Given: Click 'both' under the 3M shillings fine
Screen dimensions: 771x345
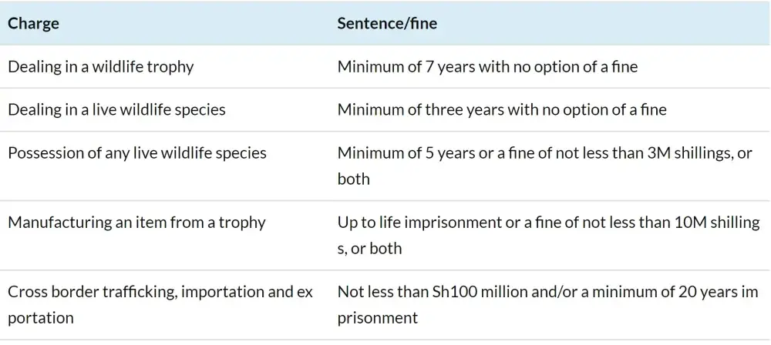Looking at the screenshot, I should pyautogui.click(x=354, y=179).
